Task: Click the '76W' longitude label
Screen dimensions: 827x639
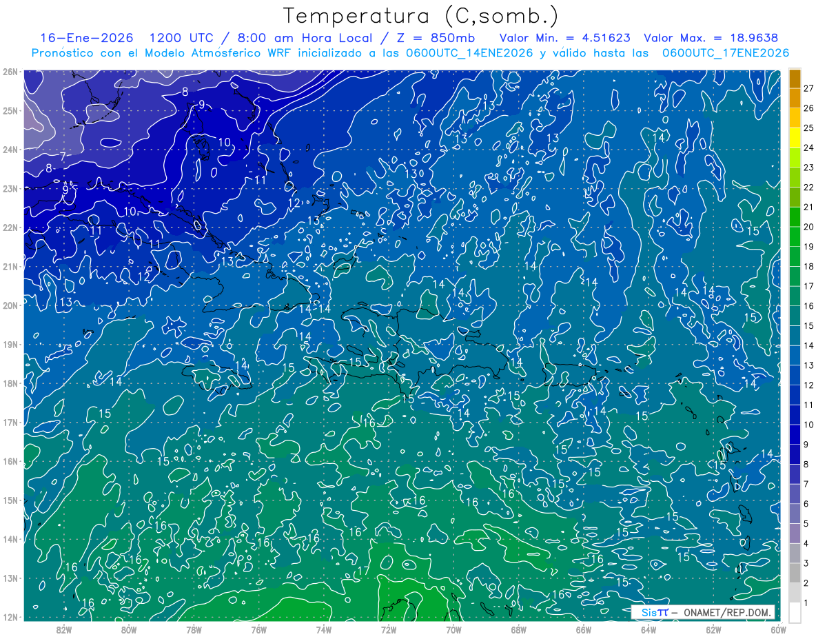Action: coord(259,629)
